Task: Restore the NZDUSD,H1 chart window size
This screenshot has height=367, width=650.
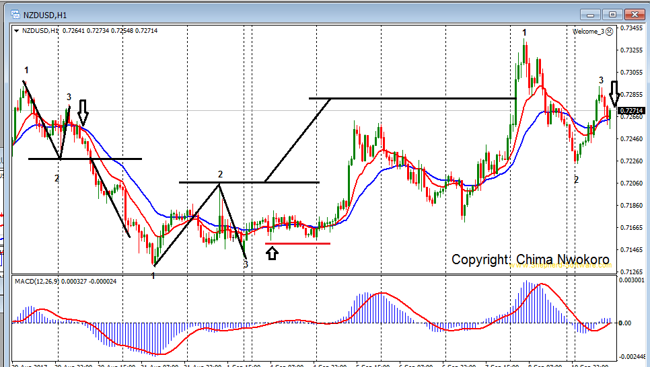Action: pos(612,15)
